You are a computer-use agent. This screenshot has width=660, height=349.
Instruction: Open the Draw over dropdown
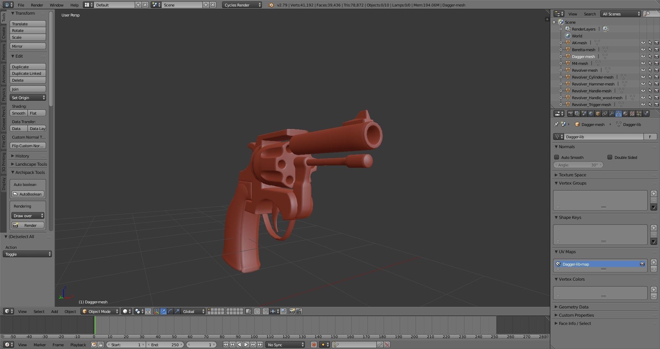click(x=28, y=216)
